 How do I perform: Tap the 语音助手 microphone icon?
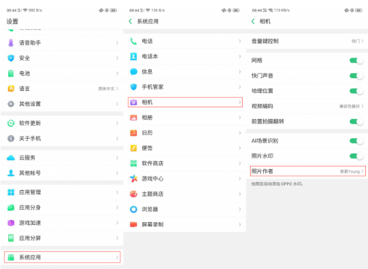click(x=11, y=43)
